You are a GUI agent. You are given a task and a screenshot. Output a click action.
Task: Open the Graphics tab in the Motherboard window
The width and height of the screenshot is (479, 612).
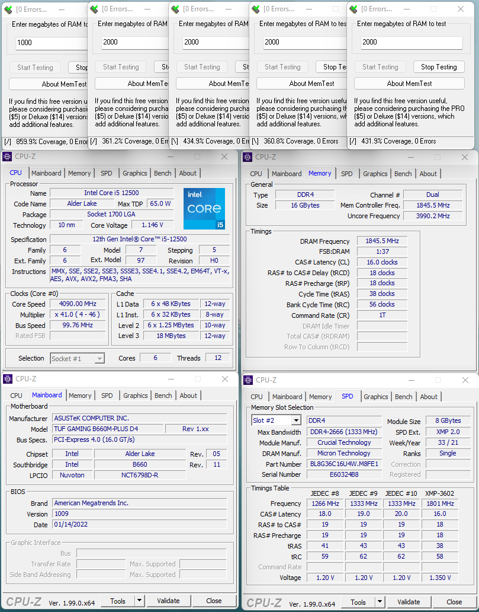tap(135, 396)
